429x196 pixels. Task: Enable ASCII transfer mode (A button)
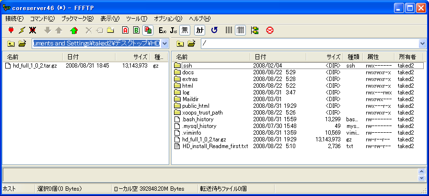pos(125,30)
